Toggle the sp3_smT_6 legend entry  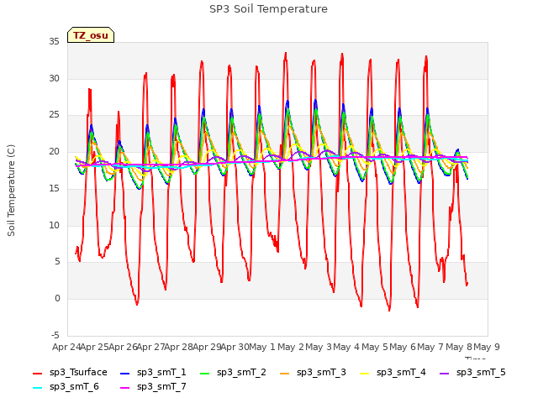pyautogui.click(x=66, y=386)
